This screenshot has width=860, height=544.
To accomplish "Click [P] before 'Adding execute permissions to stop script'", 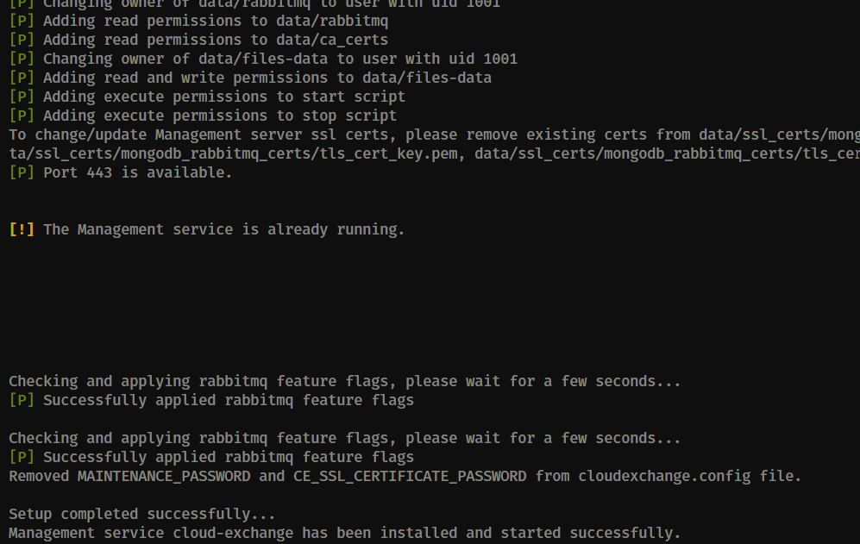I will pyautogui.click(x=22, y=116).
